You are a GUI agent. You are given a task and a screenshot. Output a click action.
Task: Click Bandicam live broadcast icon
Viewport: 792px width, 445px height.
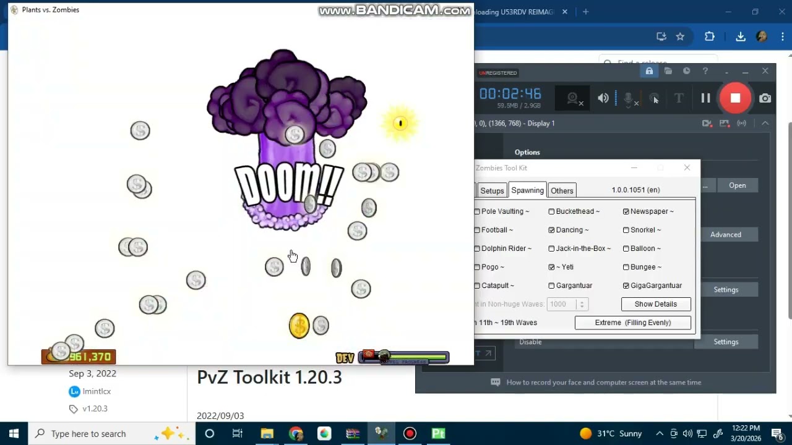(741, 123)
